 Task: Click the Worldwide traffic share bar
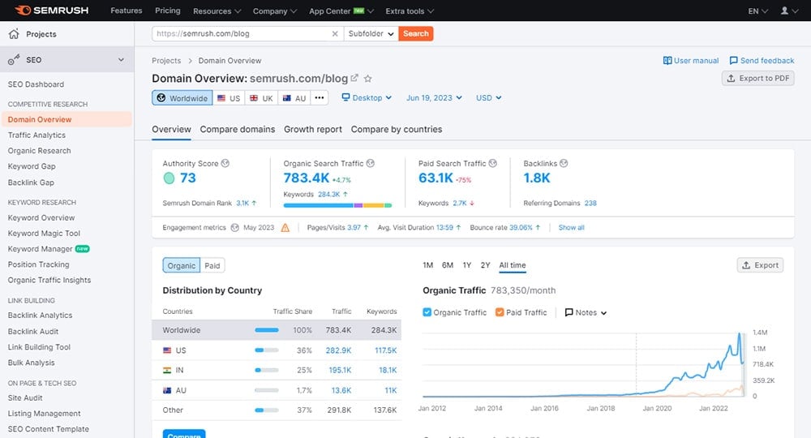click(266, 330)
